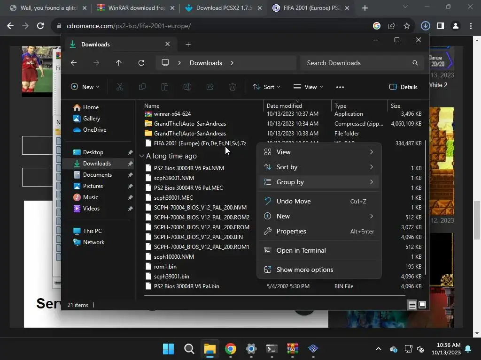
Task: Open the New dropdown in Explorer toolbar
Action: click(85, 87)
